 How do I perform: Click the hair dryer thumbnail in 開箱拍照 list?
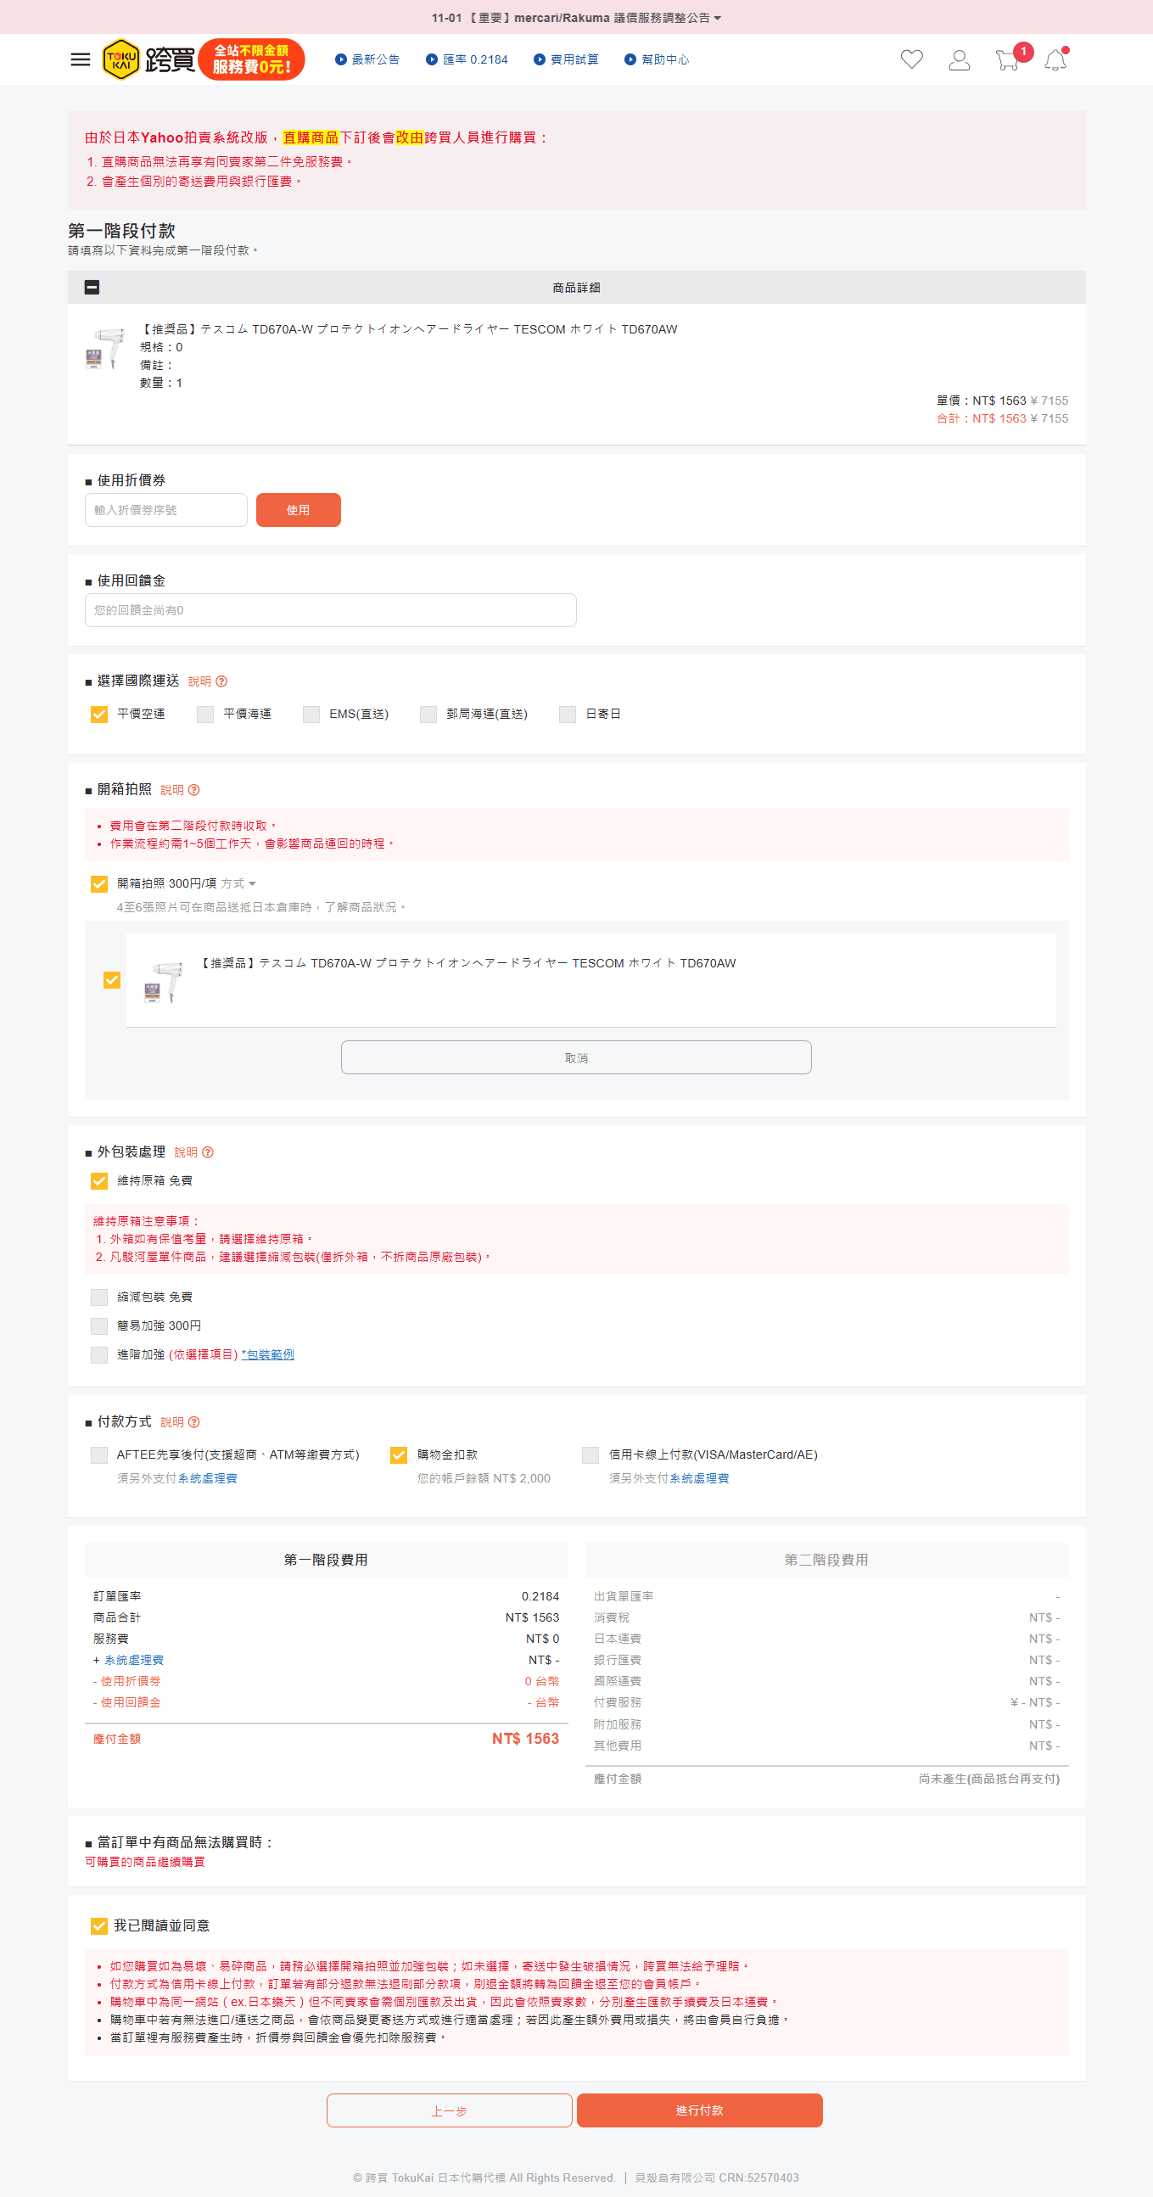[165, 982]
